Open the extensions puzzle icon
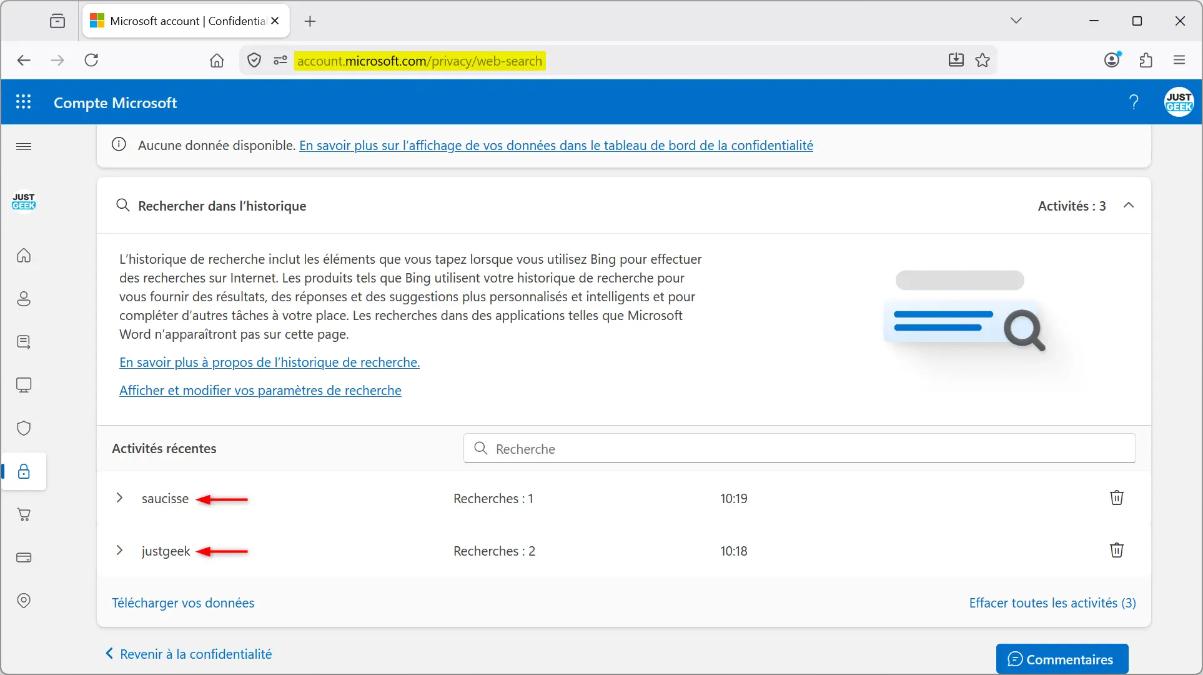The width and height of the screenshot is (1203, 675). pos(1146,61)
